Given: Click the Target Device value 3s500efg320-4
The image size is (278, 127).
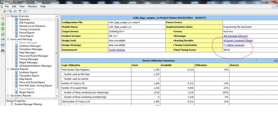Looking at the screenshot, I should tap(116, 31).
